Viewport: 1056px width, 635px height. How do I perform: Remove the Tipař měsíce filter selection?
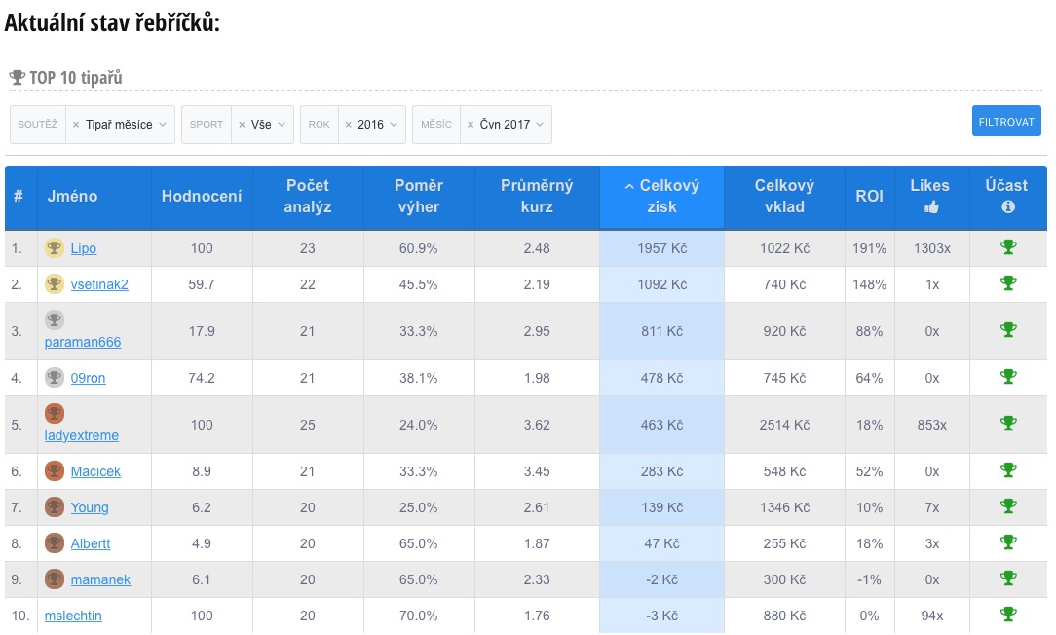(x=76, y=125)
